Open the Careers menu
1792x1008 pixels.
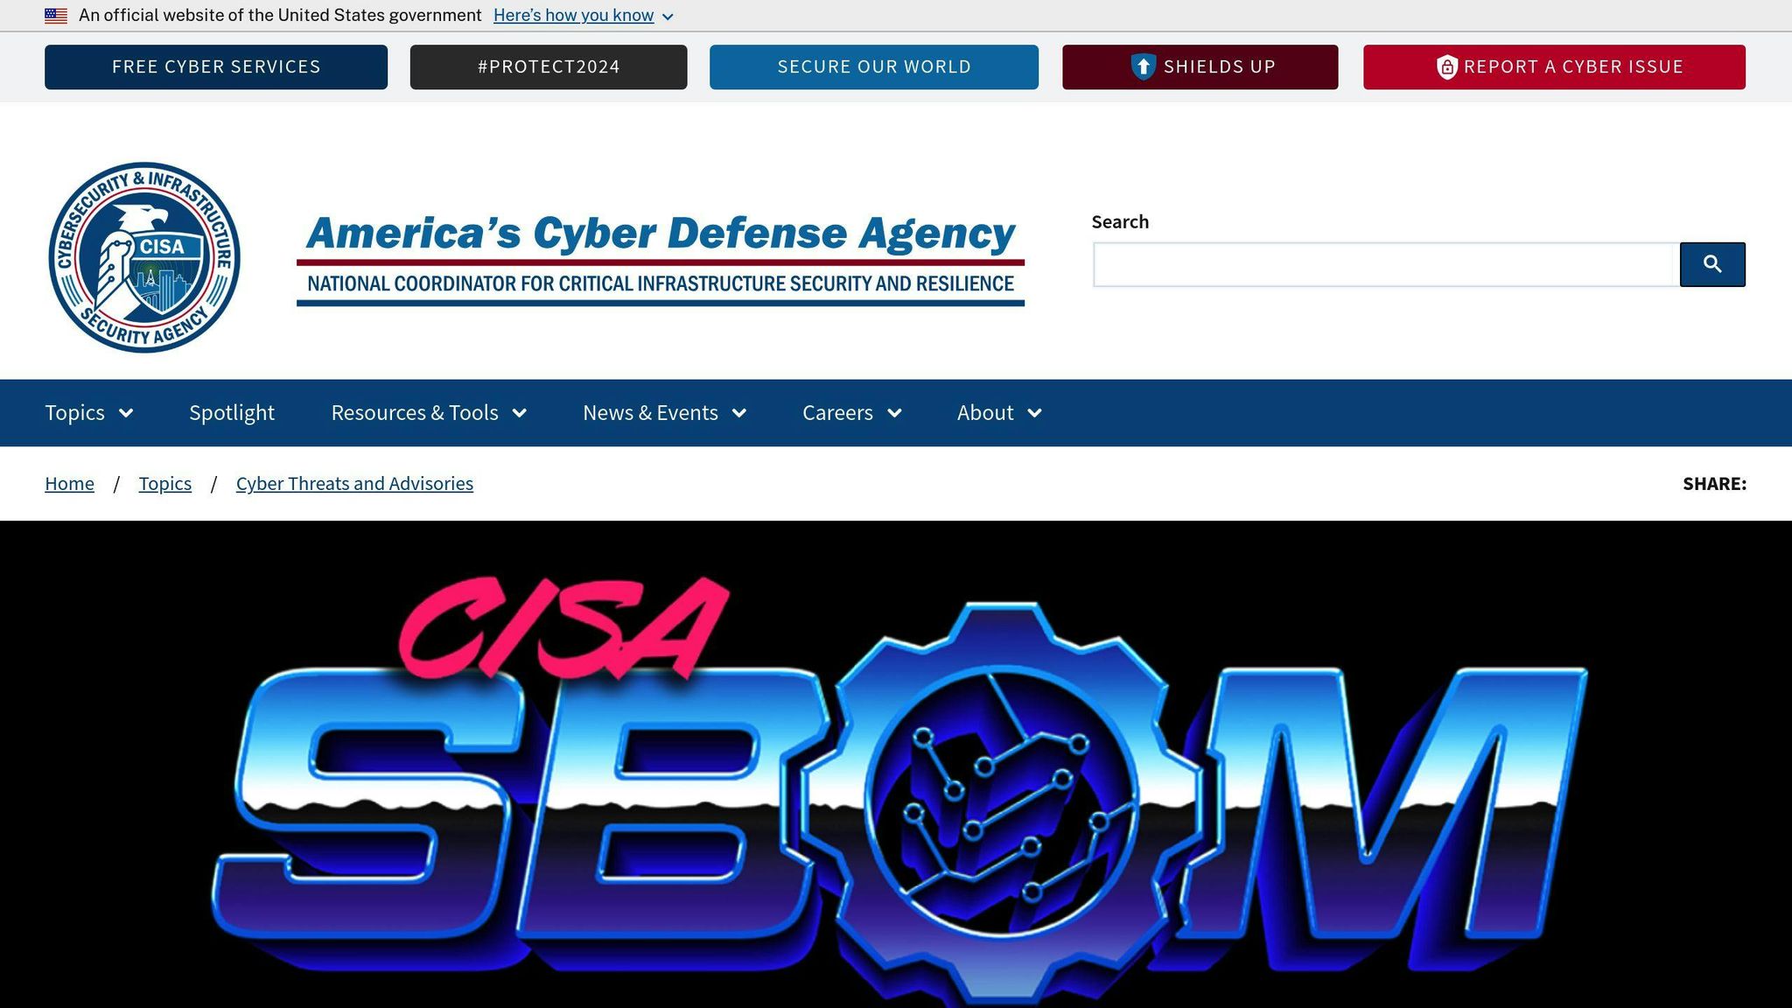pyautogui.click(x=852, y=413)
